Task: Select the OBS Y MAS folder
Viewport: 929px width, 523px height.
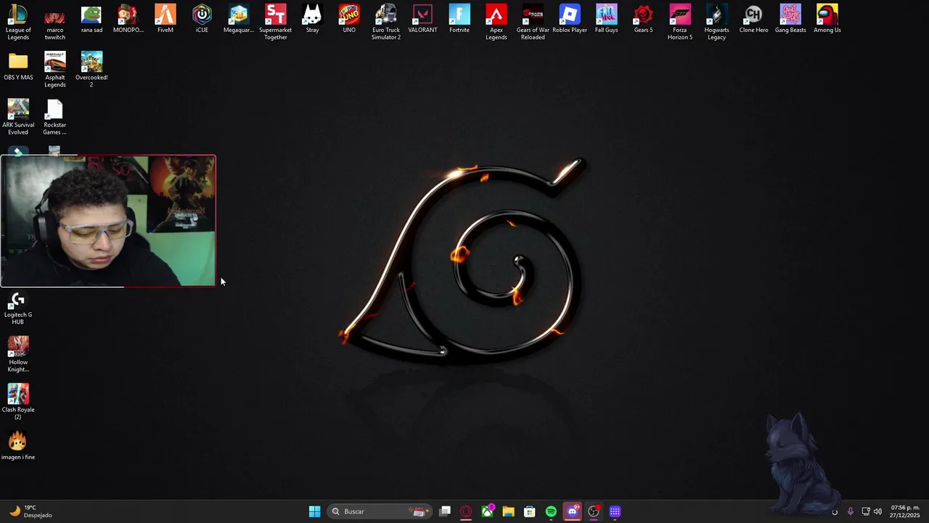Action: coord(18,66)
